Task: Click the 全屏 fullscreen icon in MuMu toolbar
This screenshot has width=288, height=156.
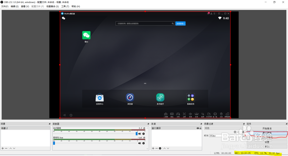Action: (184, 114)
